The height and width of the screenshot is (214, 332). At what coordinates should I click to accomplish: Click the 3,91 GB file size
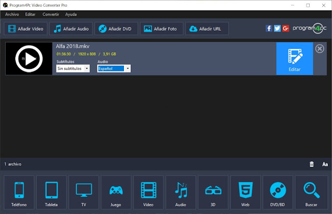[109, 54]
